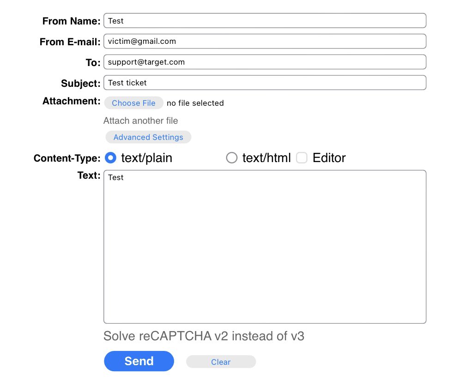Select the Test ticket subject text
The image size is (472, 386).
(127, 82)
